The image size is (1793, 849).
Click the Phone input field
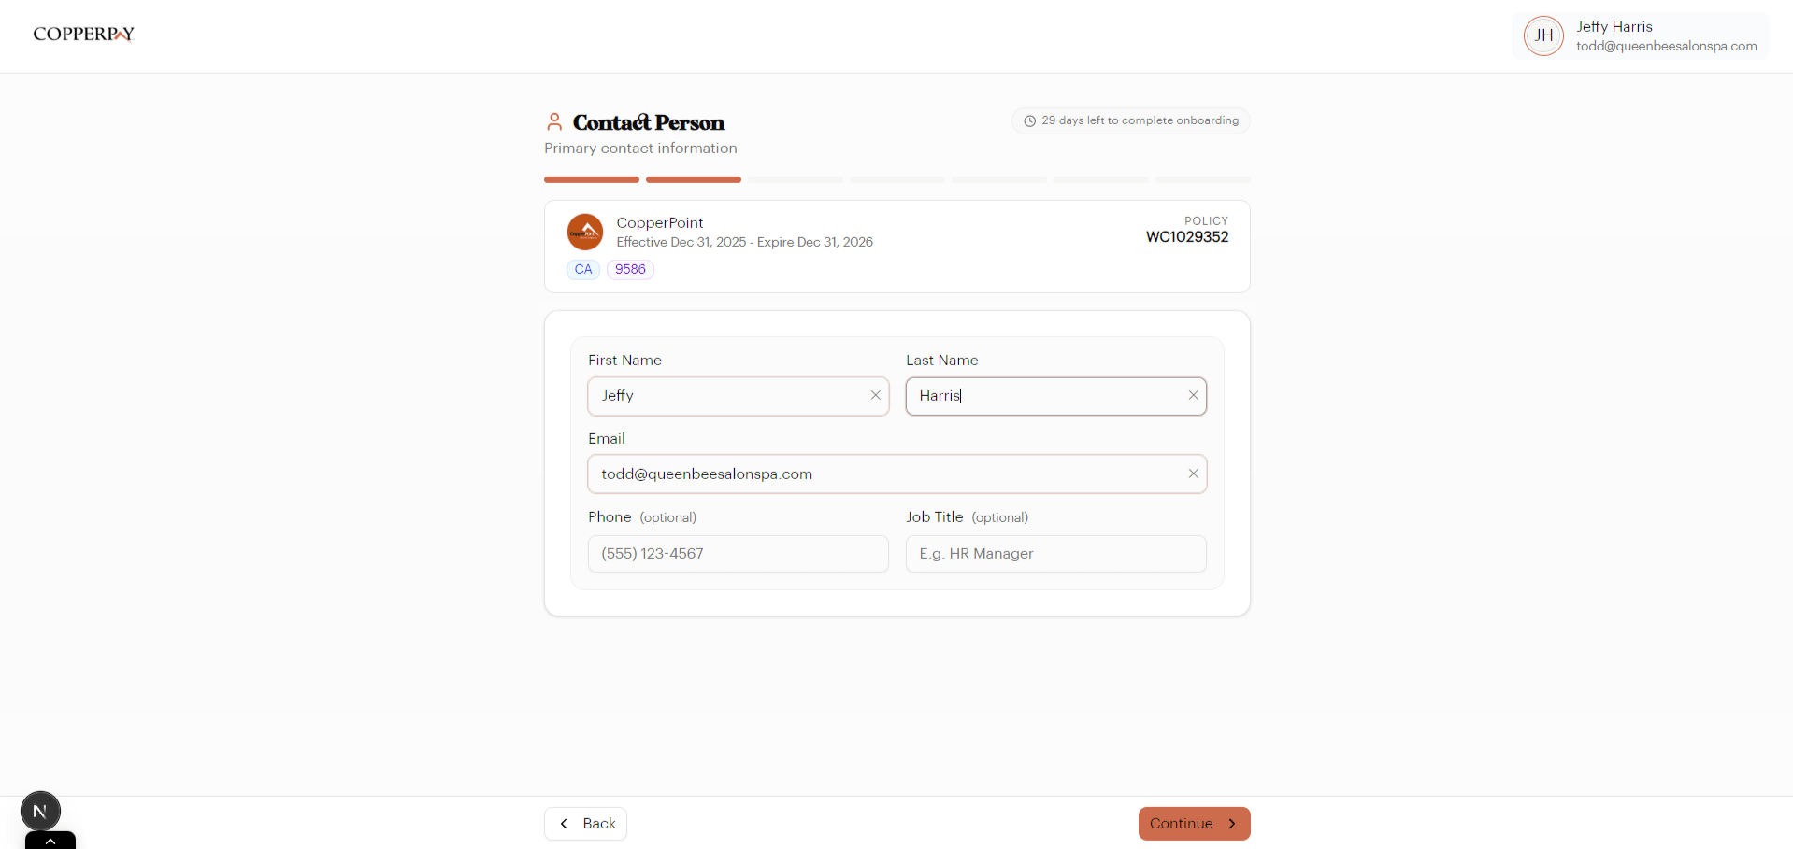coord(738,554)
